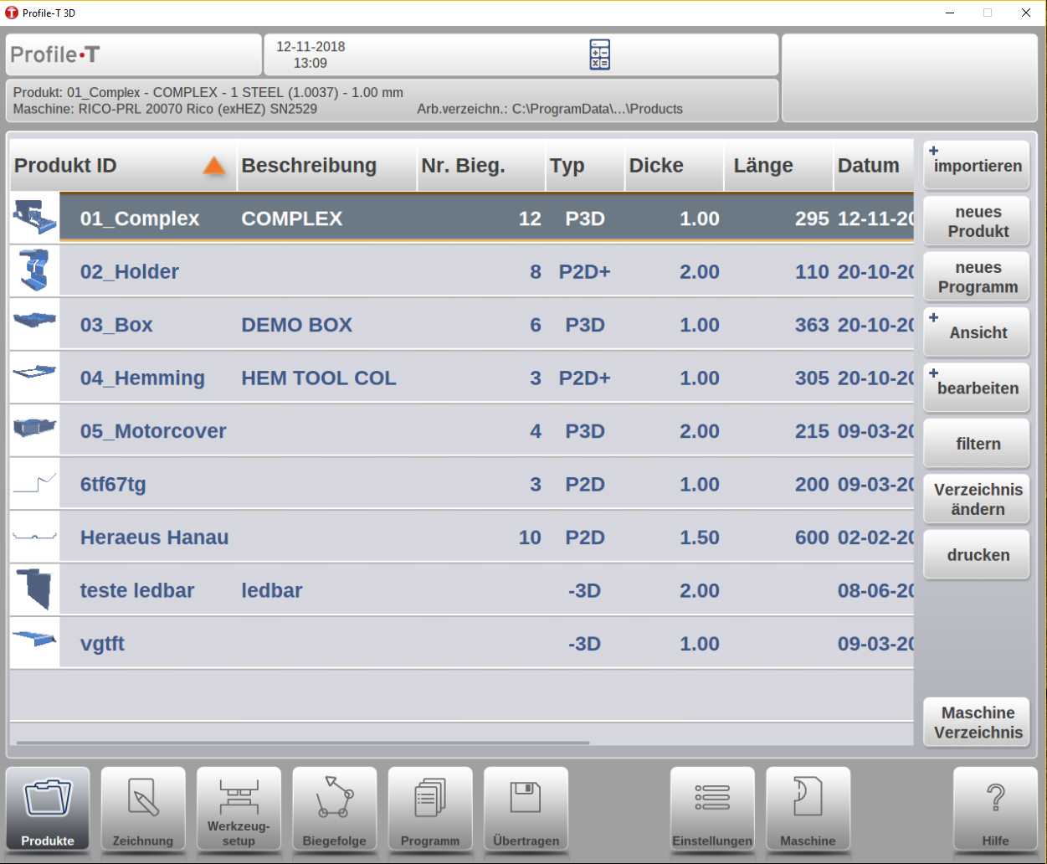Expand the bearbeiten edit options

(977, 388)
